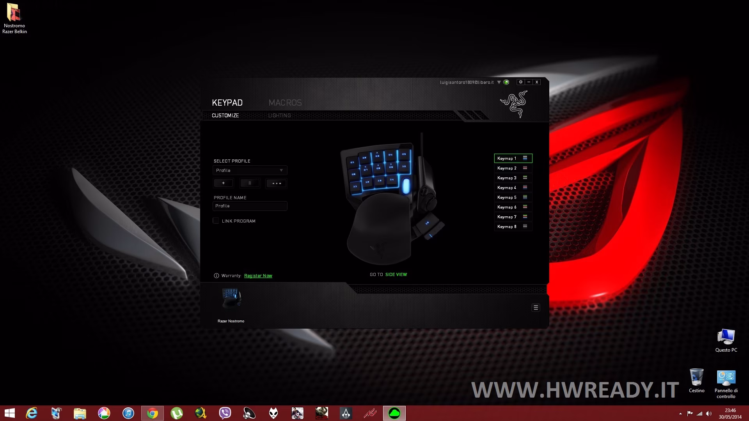Screen dimensions: 749x421
Task: Open Action Center flag icon
Action: tap(690, 414)
